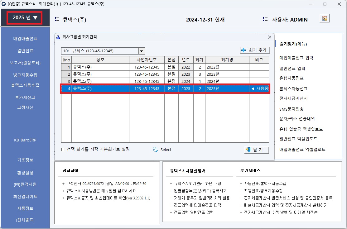Open 일반전표 엑셀업로드 favorite
347x229 pixels.
(298, 139)
